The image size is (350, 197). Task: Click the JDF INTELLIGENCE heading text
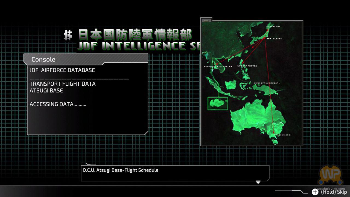point(139,46)
